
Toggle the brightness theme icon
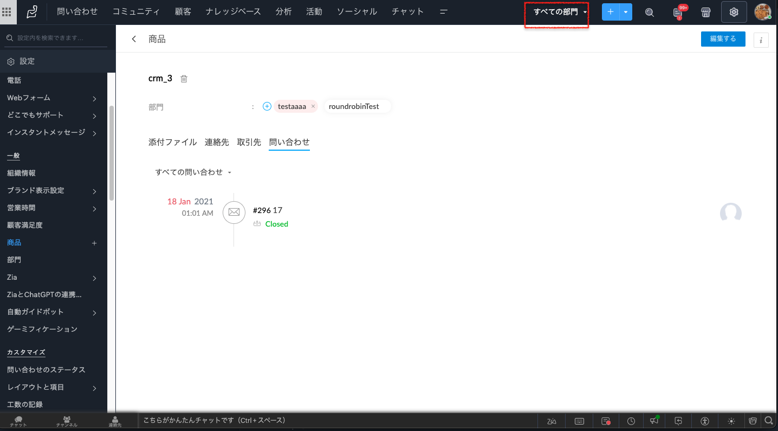tap(731, 421)
